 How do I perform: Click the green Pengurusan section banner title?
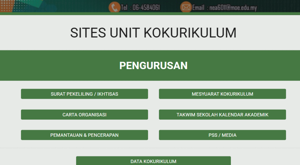coord(153,66)
